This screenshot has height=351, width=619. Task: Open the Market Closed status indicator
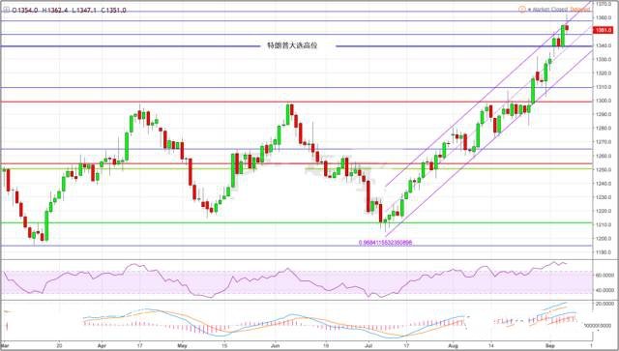coord(547,10)
